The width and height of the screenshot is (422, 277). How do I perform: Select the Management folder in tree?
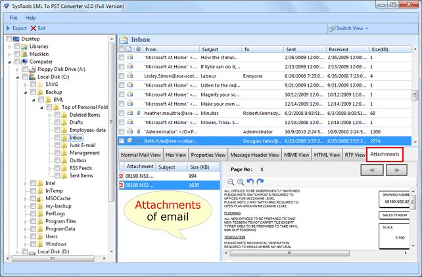pos(85,153)
